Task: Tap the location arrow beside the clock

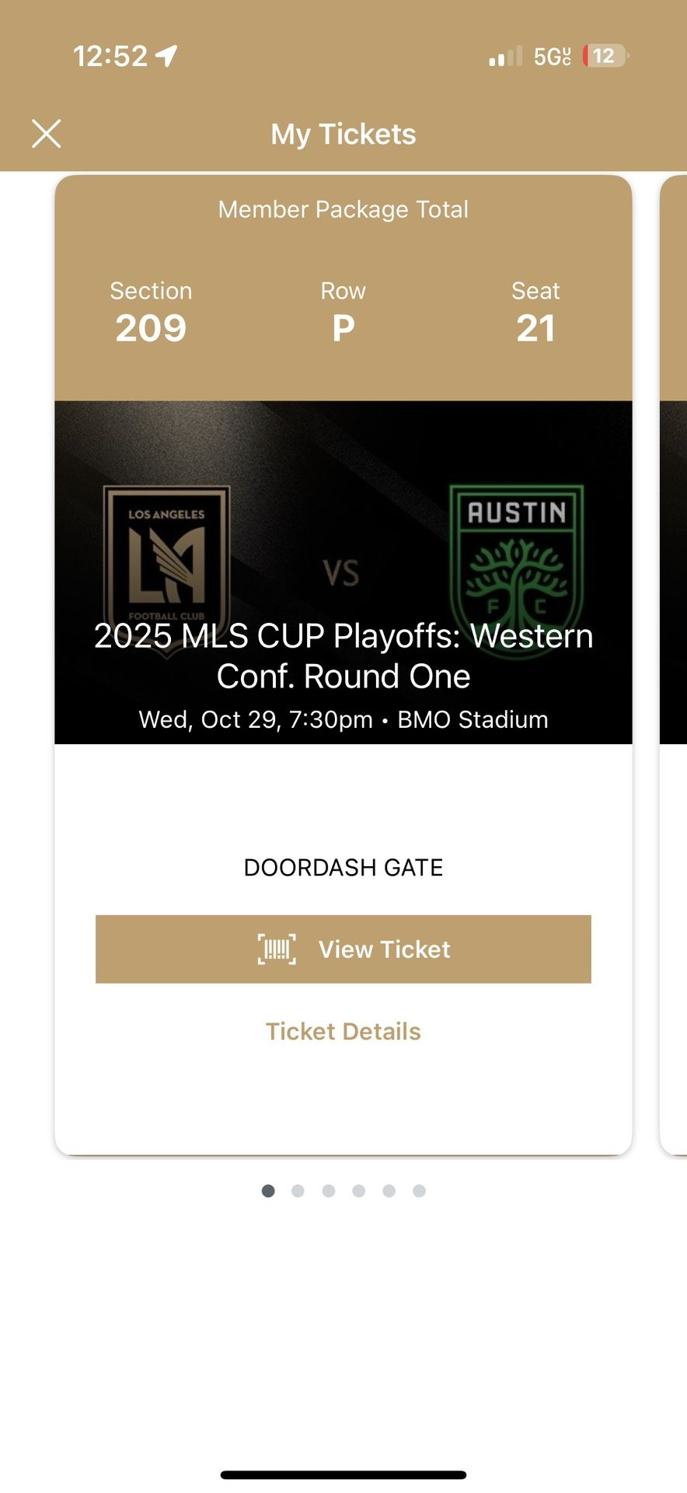Action: 163,54
